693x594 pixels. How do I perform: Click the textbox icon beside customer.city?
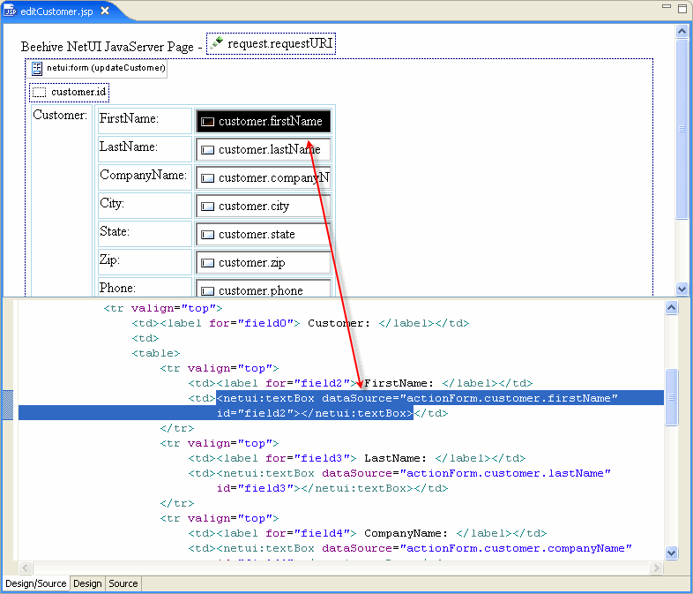click(207, 207)
